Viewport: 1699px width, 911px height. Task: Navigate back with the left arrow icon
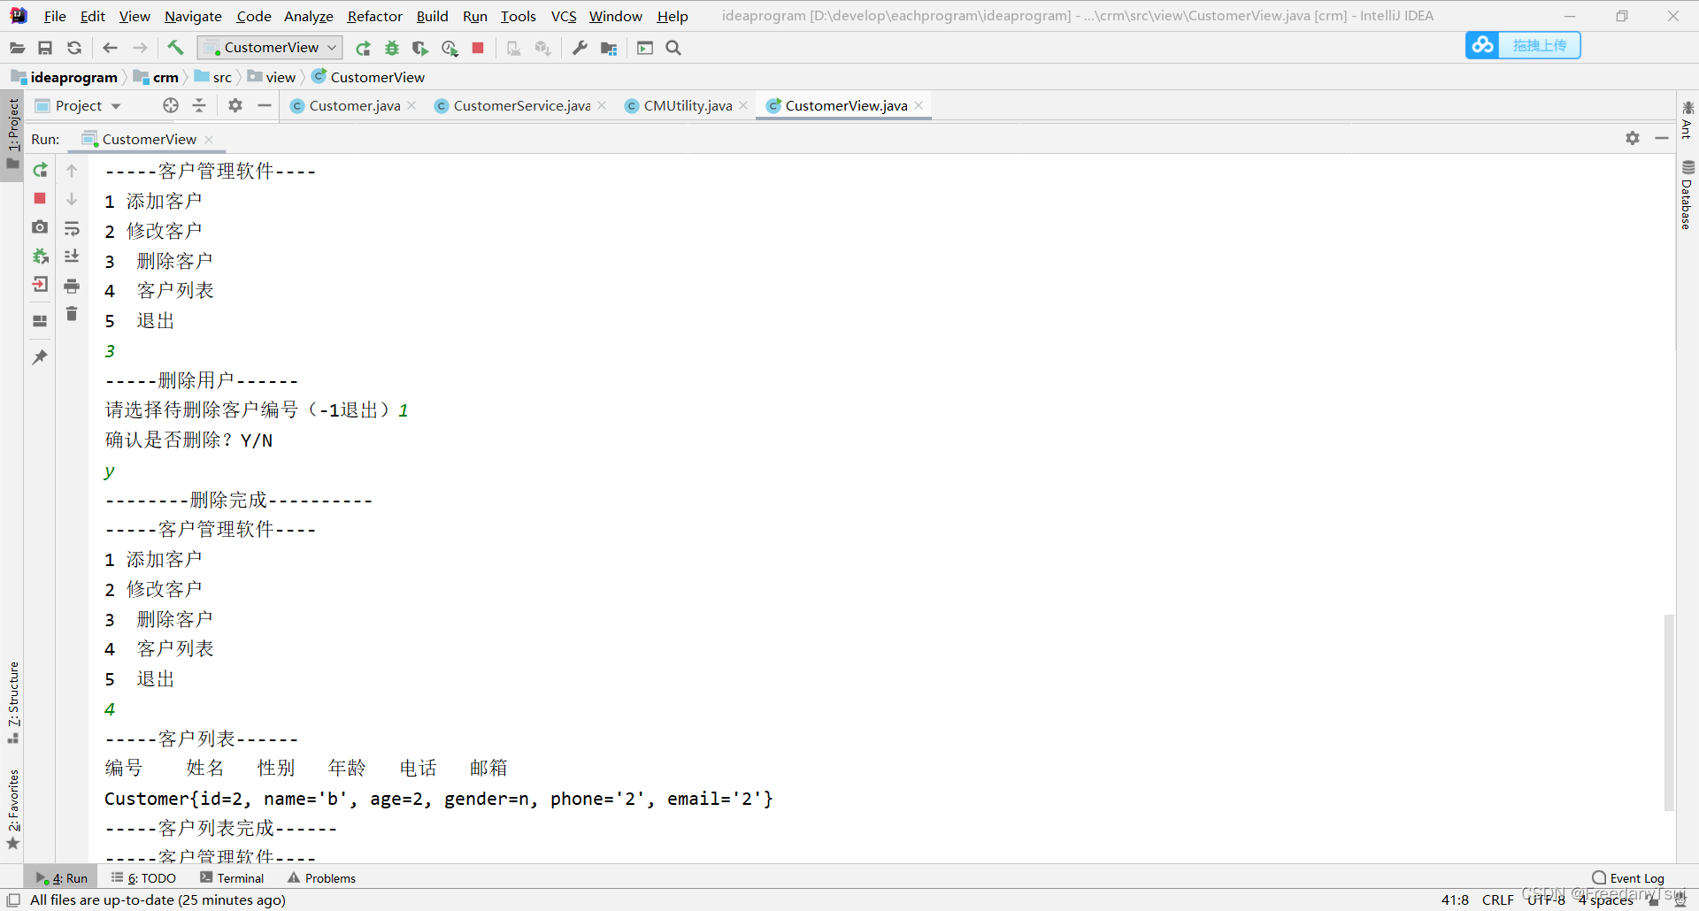tap(110, 48)
